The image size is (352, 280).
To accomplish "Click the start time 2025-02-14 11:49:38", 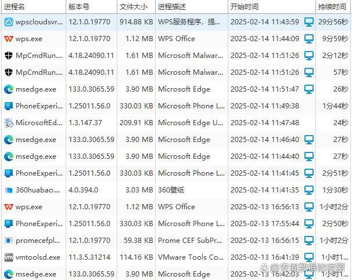I will tap(265, 106).
